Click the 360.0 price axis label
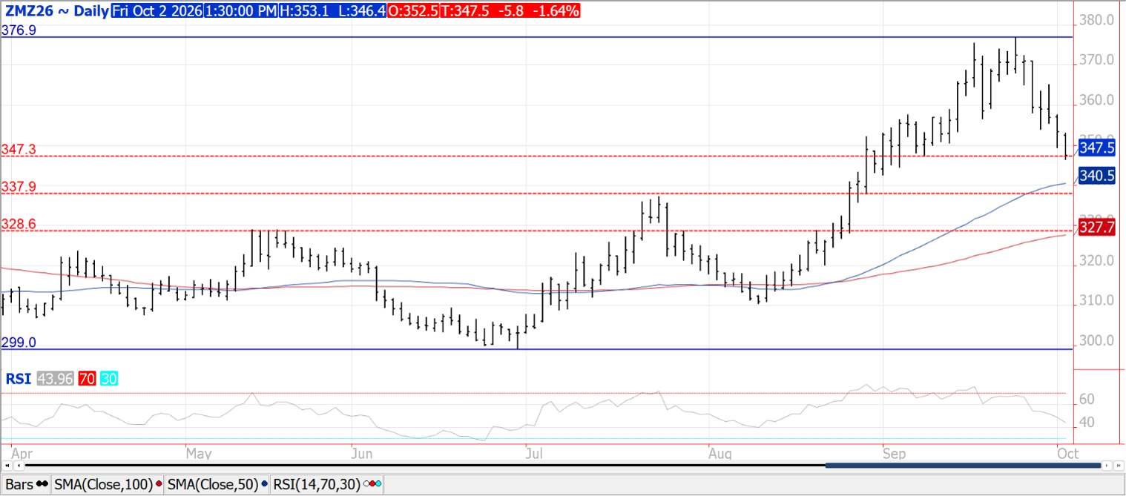1126x496 pixels. tap(1098, 100)
